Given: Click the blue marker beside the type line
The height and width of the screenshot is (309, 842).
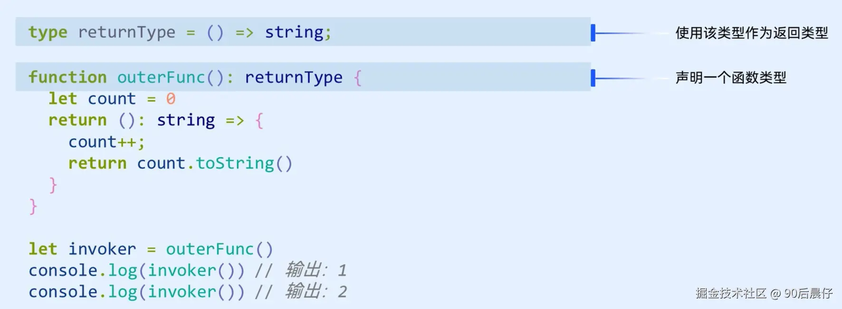Looking at the screenshot, I should click(x=593, y=33).
